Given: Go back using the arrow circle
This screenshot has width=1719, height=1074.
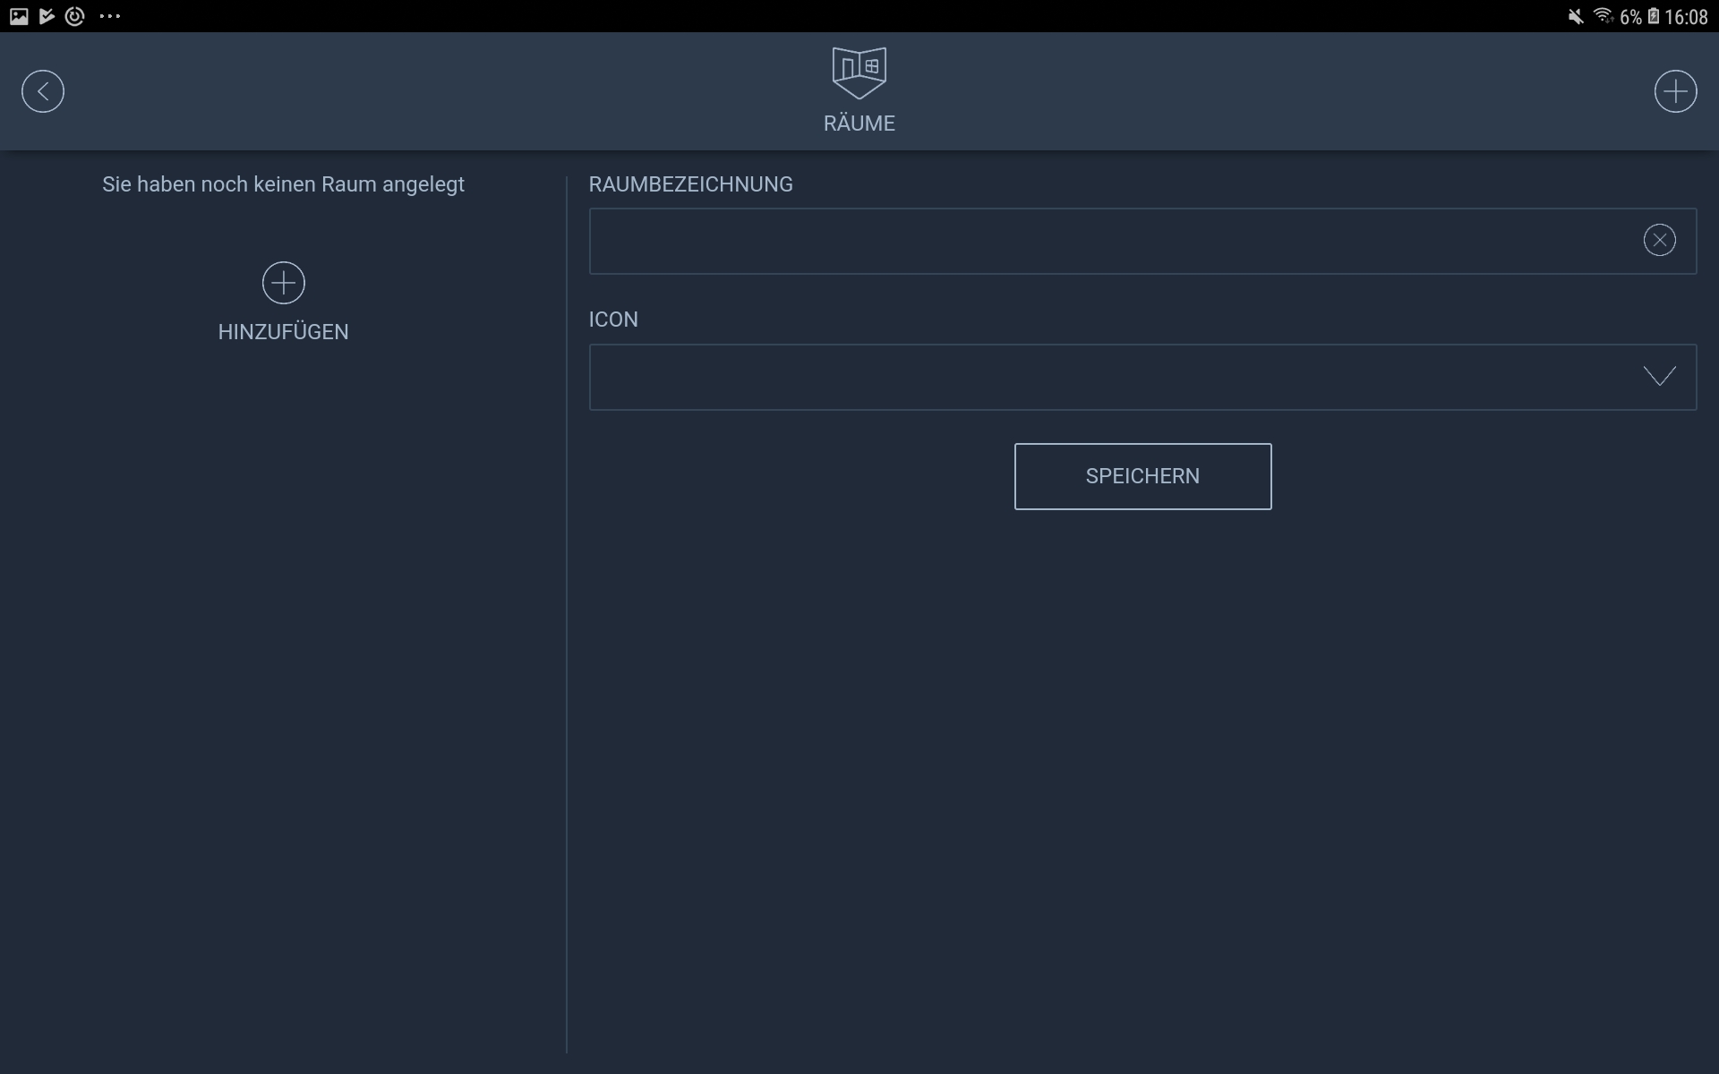Looking at the screenshot, I should 43,91.
